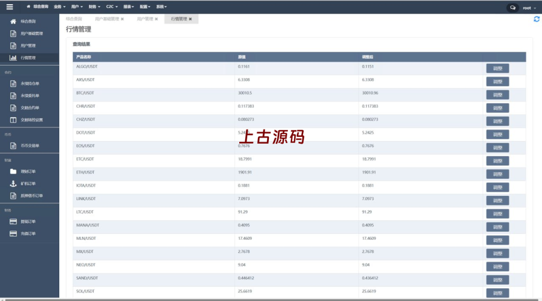
Task: Click 调整 button for ALGO/USDT
Action: click(x=498, y=68)
